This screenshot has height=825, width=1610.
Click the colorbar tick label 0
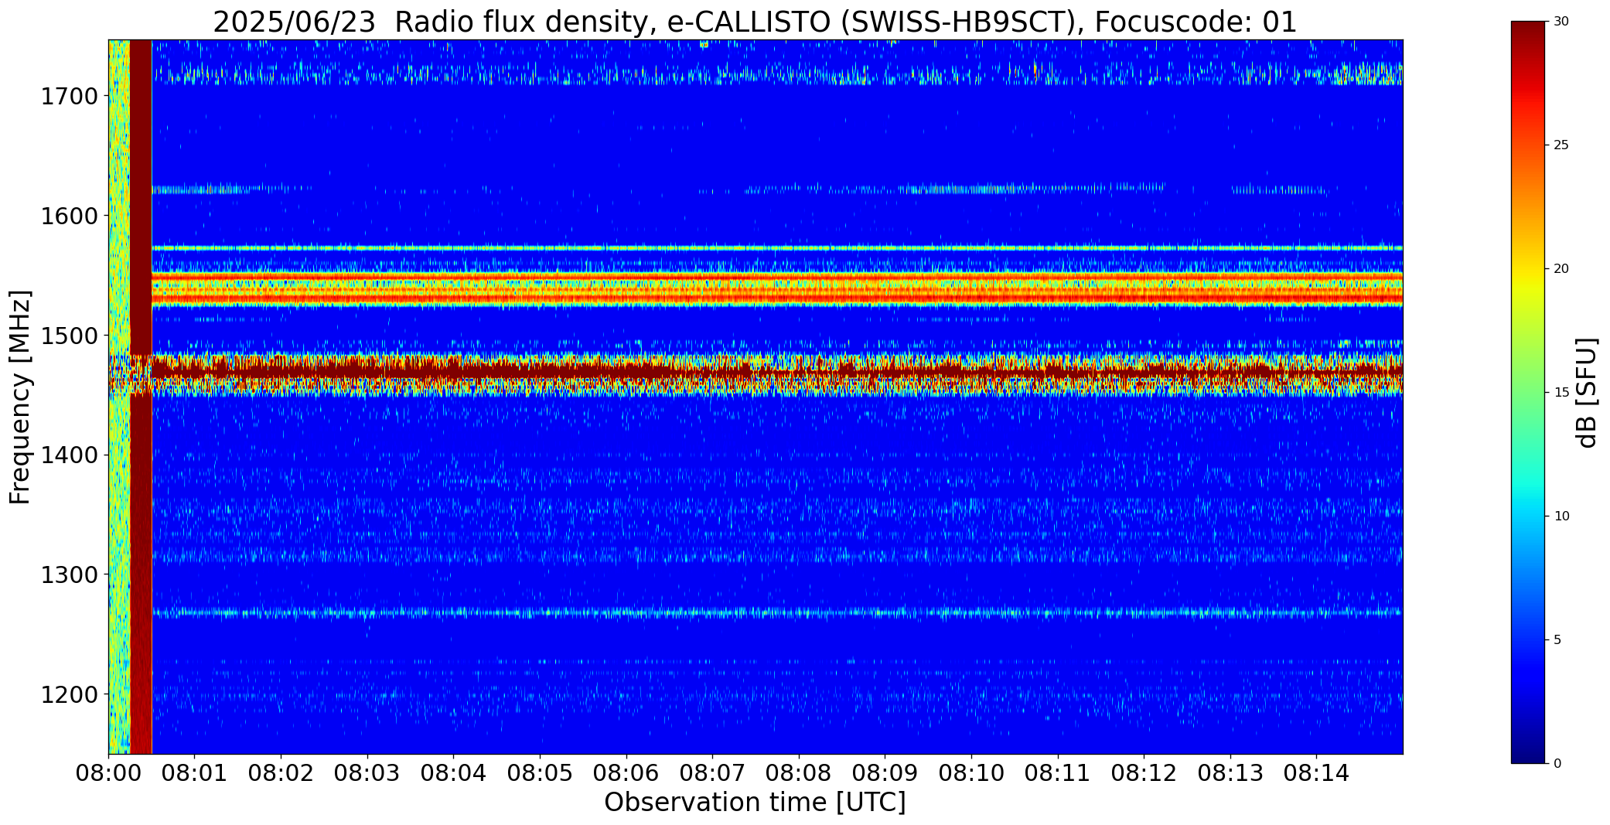1557,764
